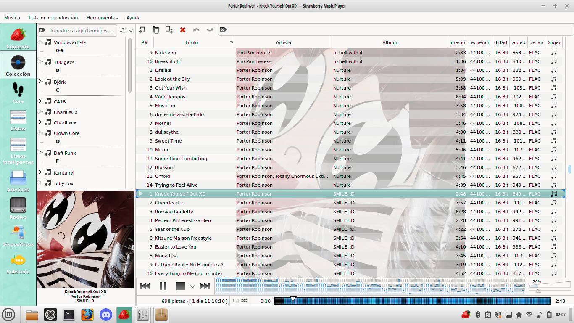
Task: Select the PinkPantheress track Nineteen
Action: coord(166,53)
